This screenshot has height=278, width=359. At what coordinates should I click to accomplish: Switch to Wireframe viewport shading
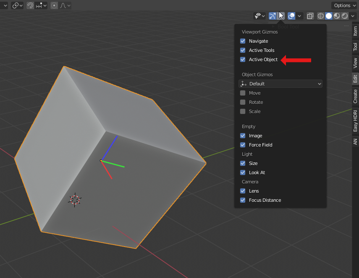321,16
